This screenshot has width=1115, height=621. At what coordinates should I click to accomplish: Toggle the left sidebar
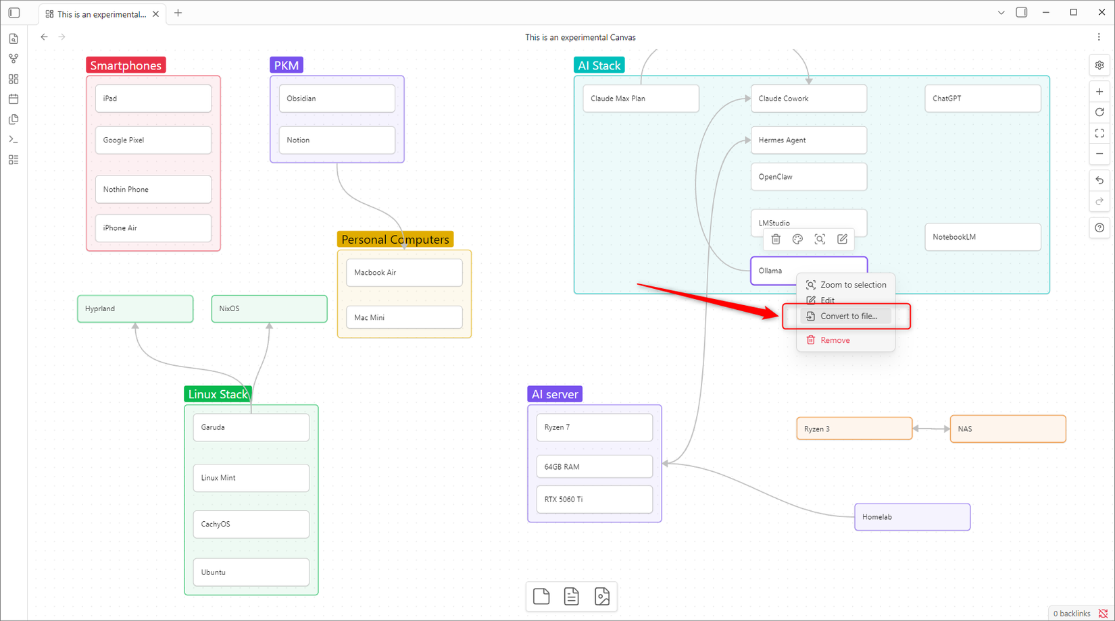click(14, 13)
